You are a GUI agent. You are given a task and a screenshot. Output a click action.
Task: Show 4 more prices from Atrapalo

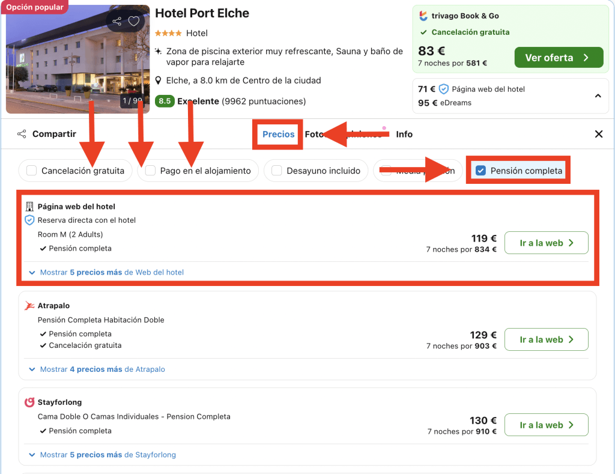pos(102,369)
